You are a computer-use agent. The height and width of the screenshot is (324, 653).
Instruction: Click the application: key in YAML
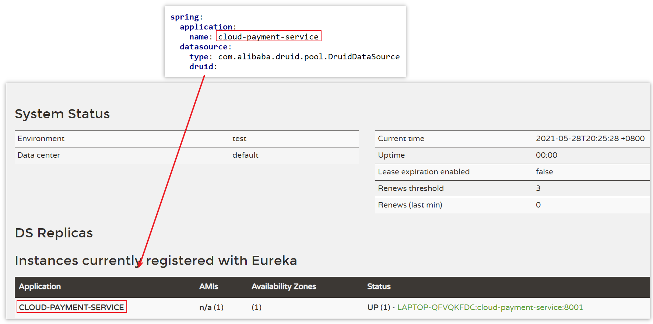208,27
